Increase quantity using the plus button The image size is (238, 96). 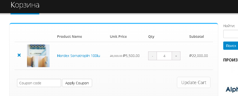coord(176,56)
